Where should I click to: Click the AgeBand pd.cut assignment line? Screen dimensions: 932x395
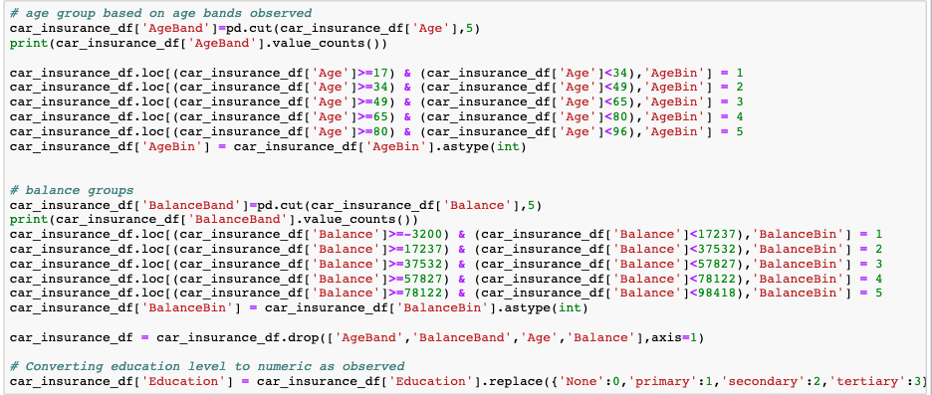pyautogui.click(x=246, y=28)
